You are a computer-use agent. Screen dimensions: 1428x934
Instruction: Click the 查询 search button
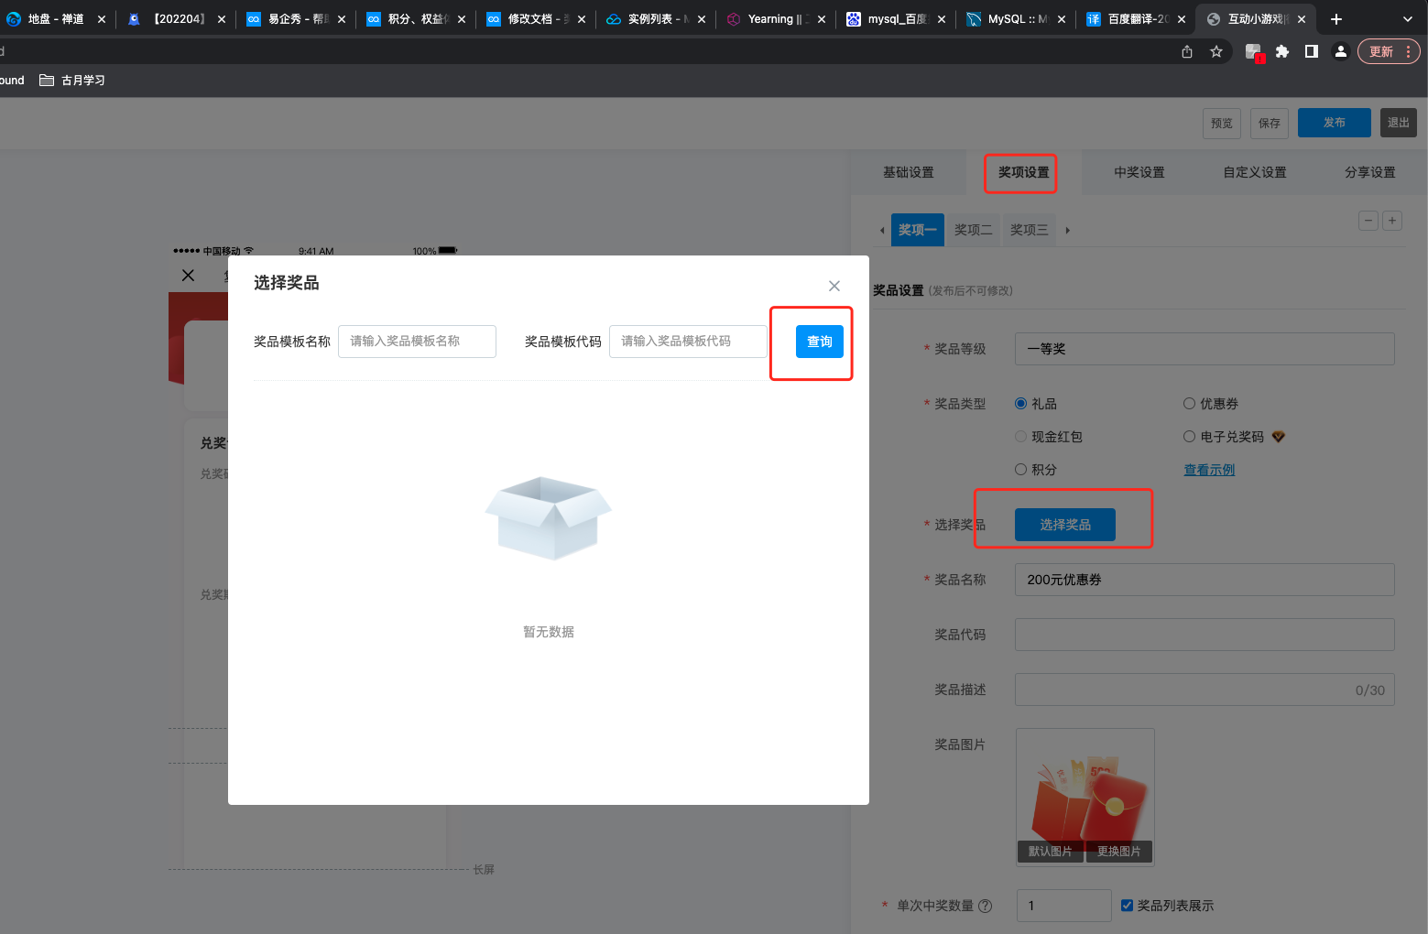(x=819, y=342)
